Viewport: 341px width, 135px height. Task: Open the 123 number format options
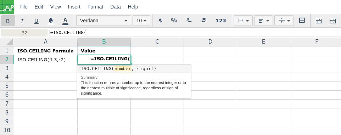tap(221, 21)
